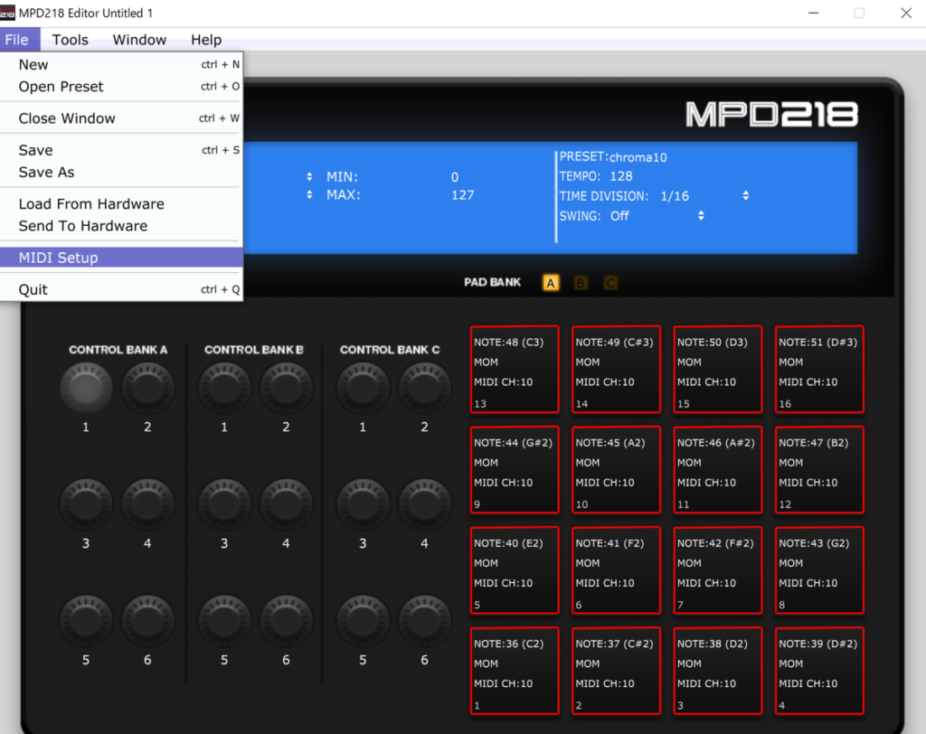The image size is (926, 734).
Task: Select Send To Hardware
Action: click(x=122, y=226)
